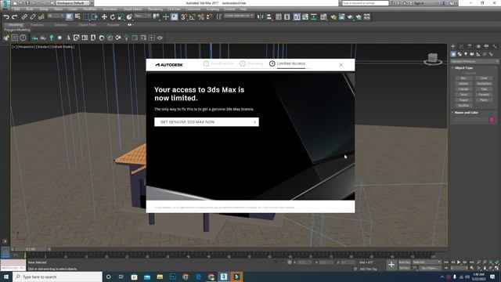Click the Redo arrow in main toolbar
Image resolution: width=501 pixels, height=282 pixels.
[14, 17]
